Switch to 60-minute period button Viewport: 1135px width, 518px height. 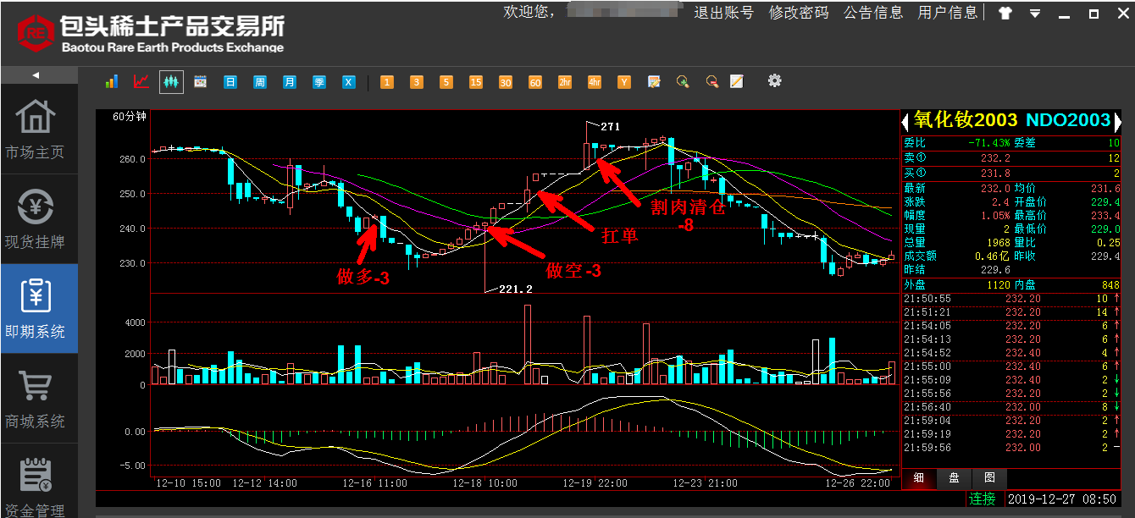(x=535, y=82)
